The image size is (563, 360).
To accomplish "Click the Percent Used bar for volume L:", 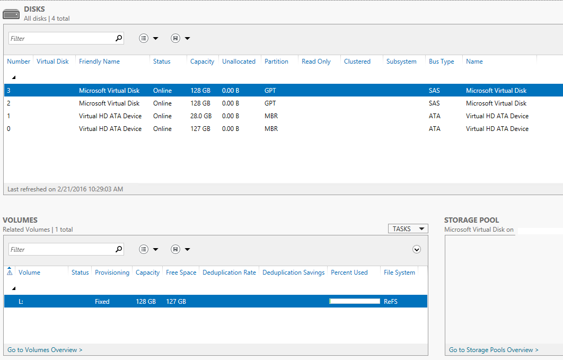I will (354, 301).
